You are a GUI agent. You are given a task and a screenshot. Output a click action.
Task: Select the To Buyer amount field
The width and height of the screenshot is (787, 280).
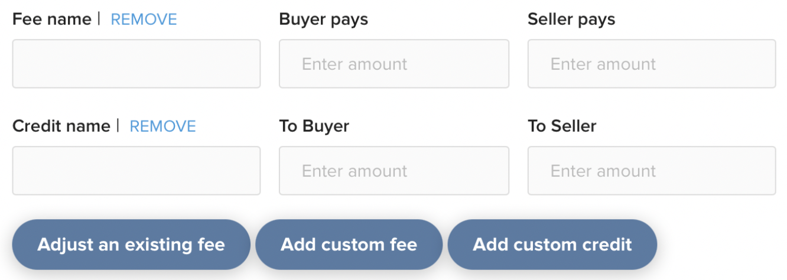click(394, 171)
